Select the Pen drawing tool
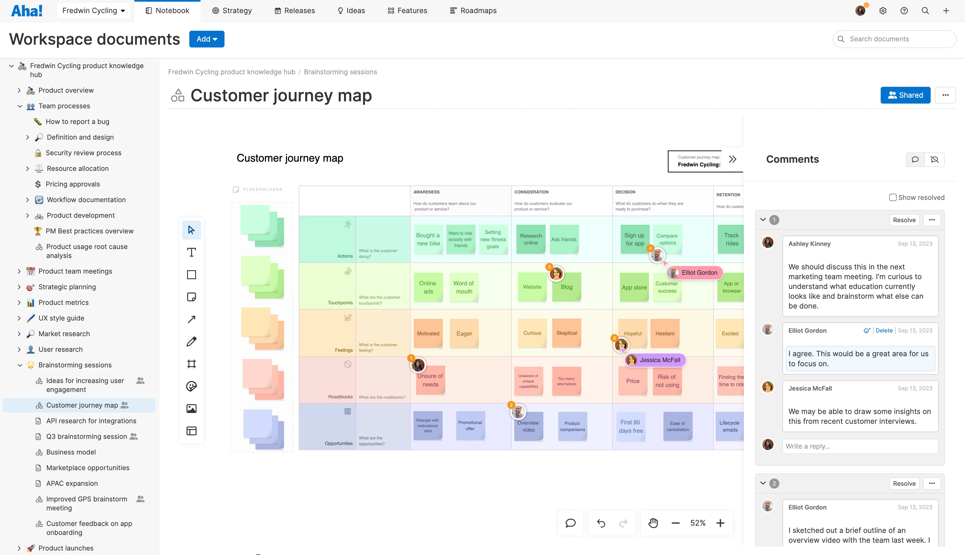965x555 pixels. [x=191, y=341]
